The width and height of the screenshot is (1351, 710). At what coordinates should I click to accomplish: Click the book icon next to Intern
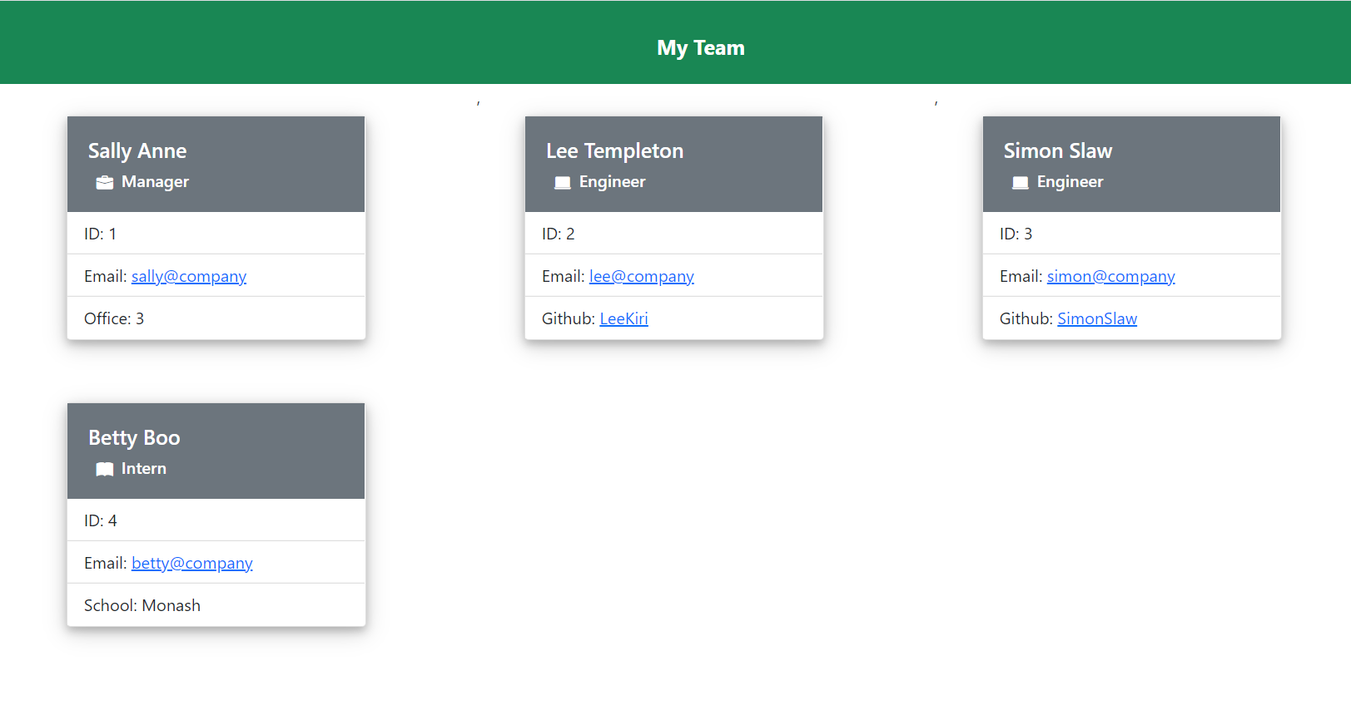coord(103,469)
